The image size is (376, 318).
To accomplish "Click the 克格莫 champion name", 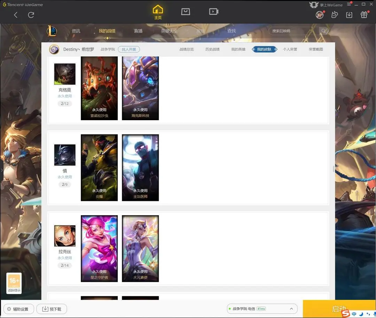I will [x=65, y=90].
